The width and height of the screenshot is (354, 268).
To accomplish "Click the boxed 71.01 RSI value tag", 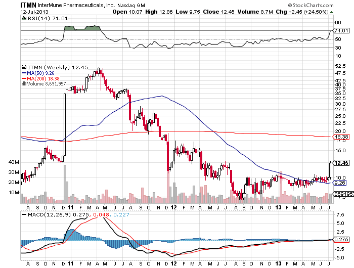I will (341, 30).
